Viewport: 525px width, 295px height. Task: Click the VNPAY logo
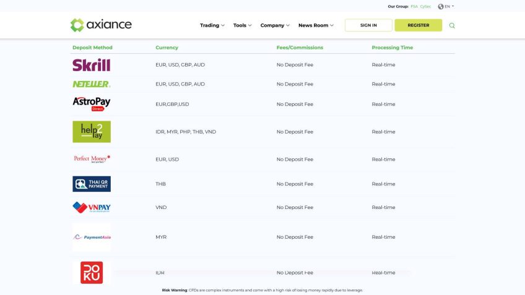91,208
